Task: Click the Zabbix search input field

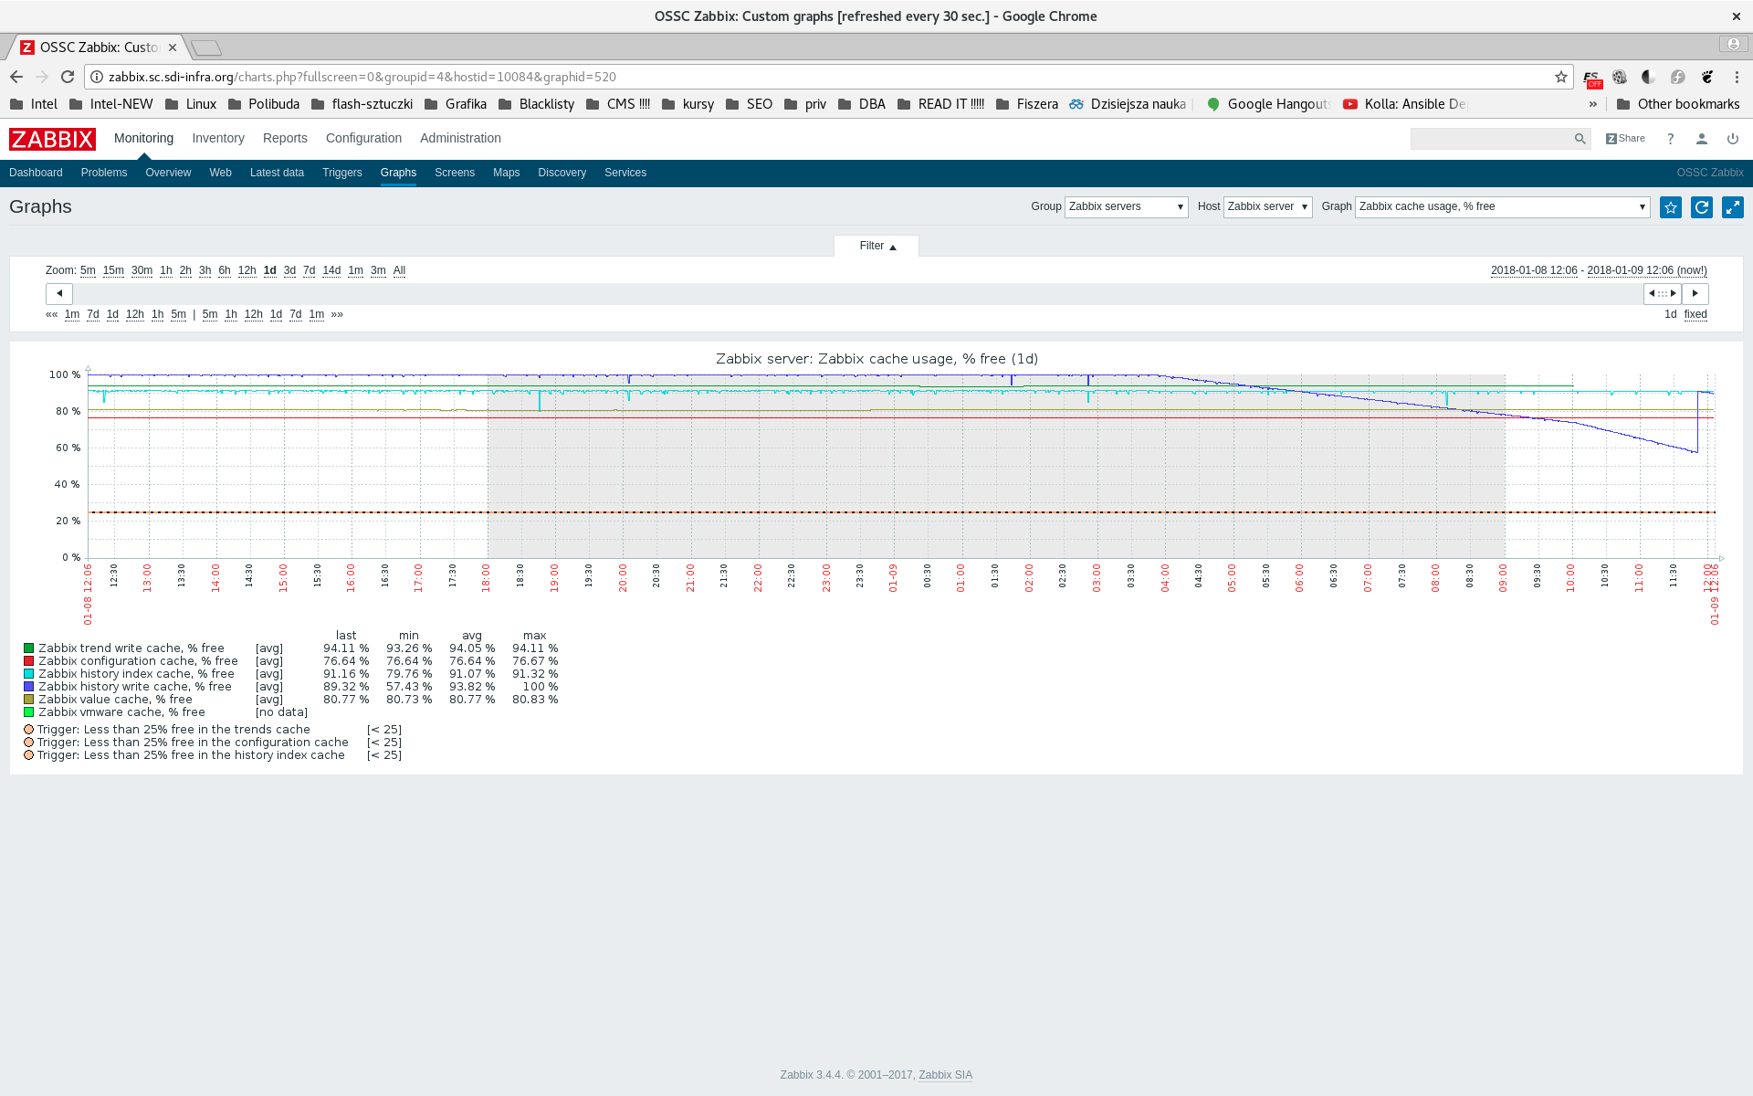Action: (1491, 139)
